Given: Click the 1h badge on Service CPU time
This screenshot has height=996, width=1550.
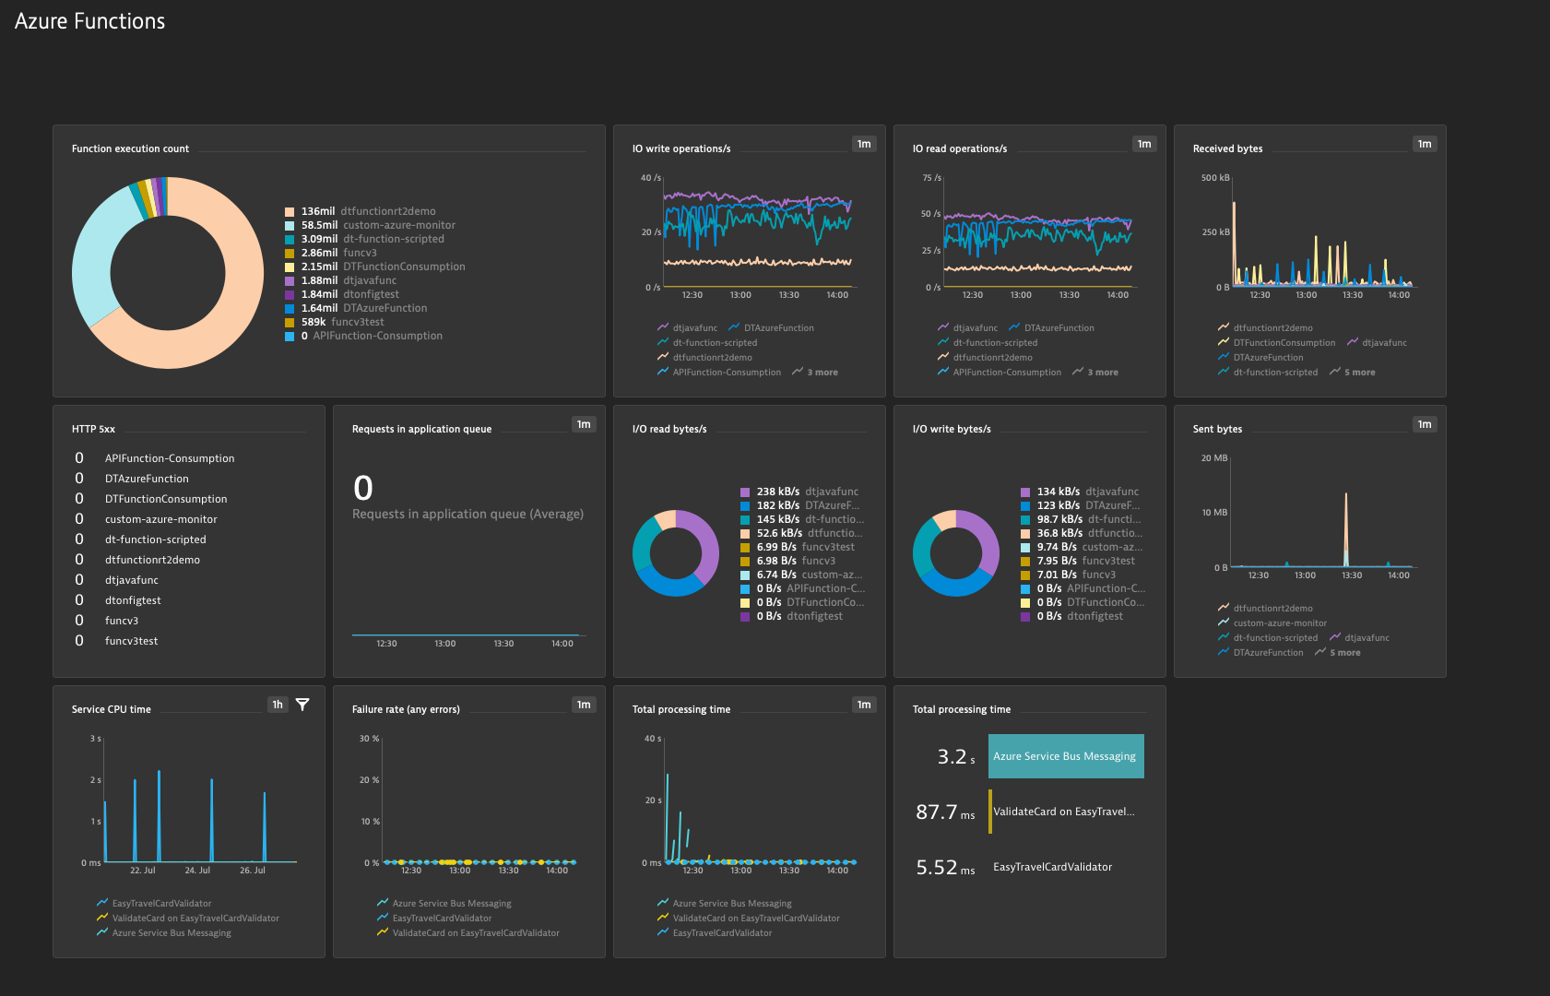Looking at the screenshot, I should [x=278, y=705].
